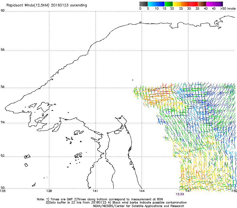Click the note line starting '3)Data buffer is 22 hrs'
Viewport: 237px width, 208px height.
coord(116,203)
